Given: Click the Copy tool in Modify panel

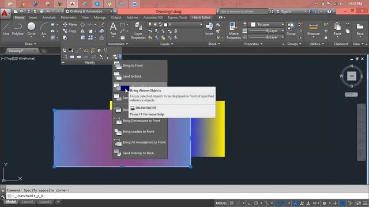Looking at the screenshot, I should (70, 31).
